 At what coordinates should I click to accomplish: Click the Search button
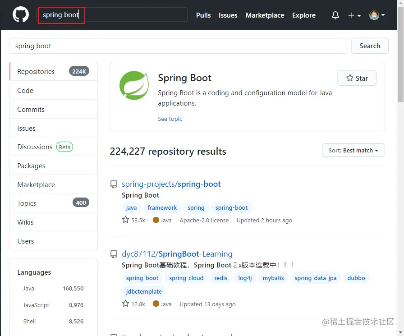click(x=370, y=46)
